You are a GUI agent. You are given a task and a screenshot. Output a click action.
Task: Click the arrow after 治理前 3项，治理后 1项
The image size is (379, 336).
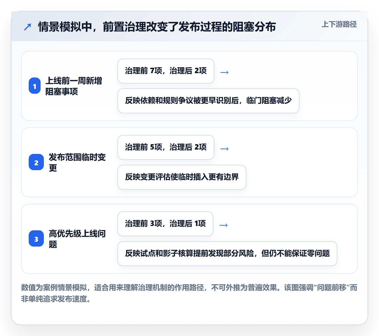pos(223,225)
